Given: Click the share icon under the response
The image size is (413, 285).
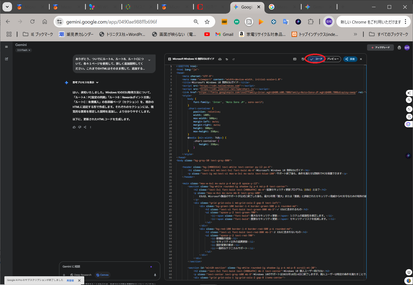Looking at the screenshot, I should tap(85, 127).
